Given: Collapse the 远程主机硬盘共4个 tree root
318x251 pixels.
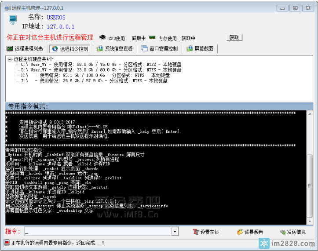Looking at the screenshot, I should point(10,59).
